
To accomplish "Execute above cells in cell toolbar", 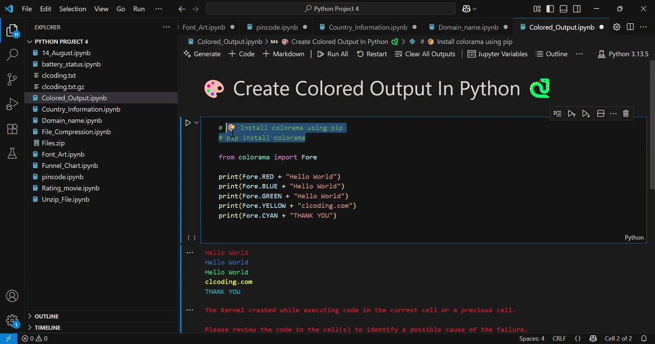I will 571,113.
